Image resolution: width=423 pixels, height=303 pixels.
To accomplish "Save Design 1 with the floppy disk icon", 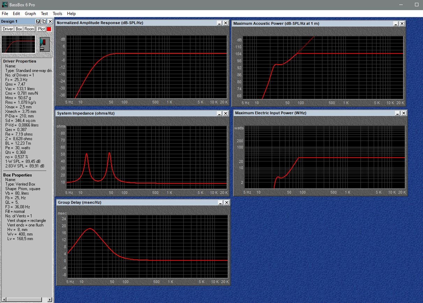I will pos(38,21).
